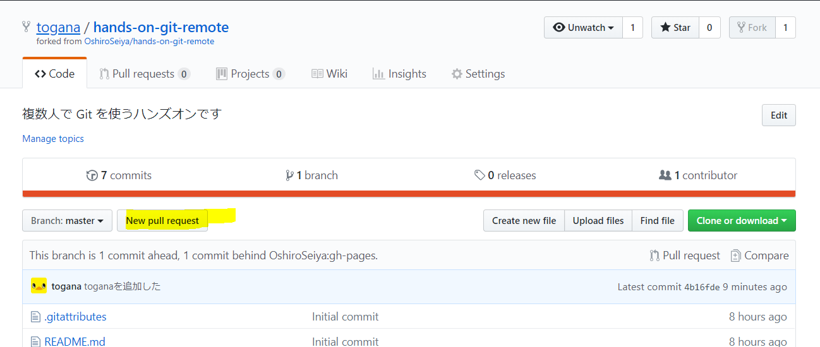Click Find file button
Image resolution: width=820 pixels, height=347 pixels.
(x=658, y=221)
